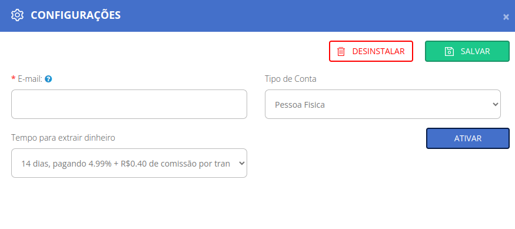Viewport: 515px width, 229px height.
Task: Click the red required asterisk before E-mail
Action: [x=14, y=78]
